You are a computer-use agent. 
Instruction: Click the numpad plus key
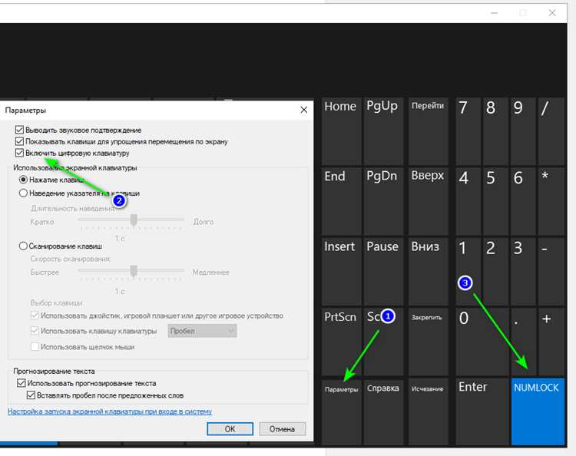coord(551,342)
